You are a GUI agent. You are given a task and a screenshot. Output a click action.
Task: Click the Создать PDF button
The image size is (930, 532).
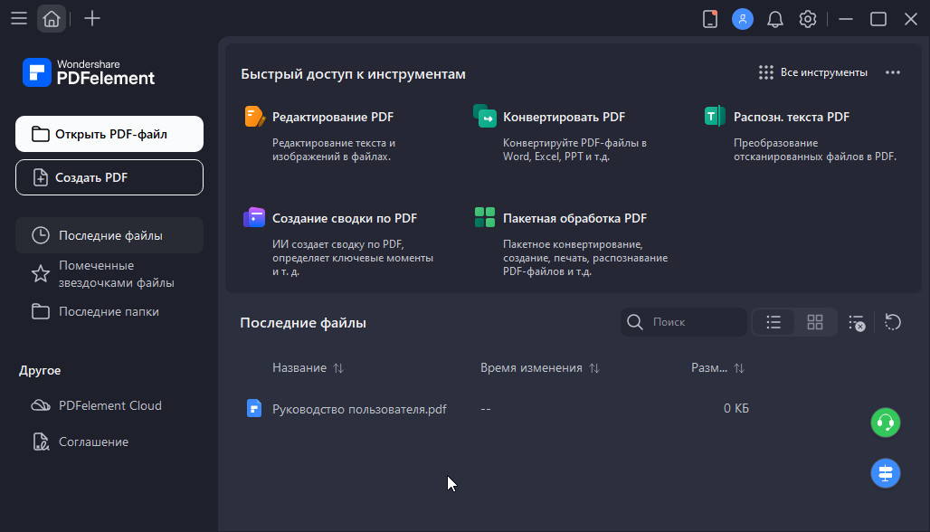pyautogui.click(x=109, y=177)
